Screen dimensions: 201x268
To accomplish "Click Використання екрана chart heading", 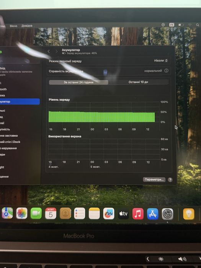I will (x=65, y=136).
